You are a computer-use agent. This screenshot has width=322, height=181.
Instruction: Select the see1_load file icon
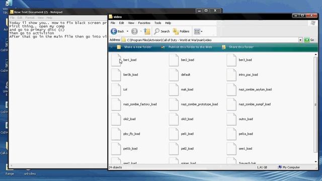(x=231, y=149)
